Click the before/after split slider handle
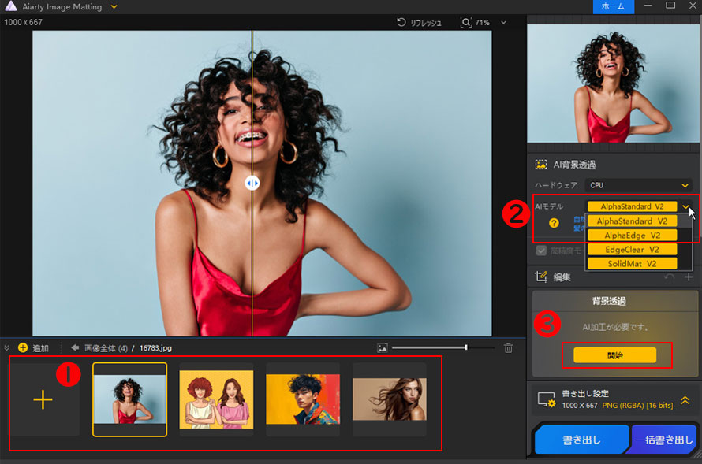Screen dimensions: 702x464 click(252, 183)
